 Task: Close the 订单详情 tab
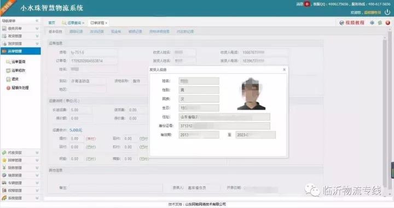pos(107,23)
